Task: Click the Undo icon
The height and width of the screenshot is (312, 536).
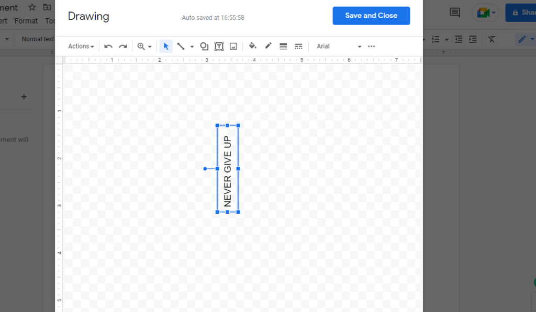Action: 108,46
